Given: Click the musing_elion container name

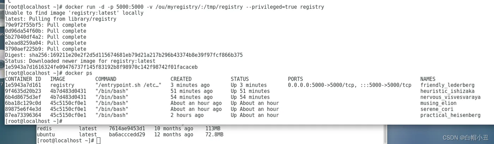Looking at the screenshot, I should [438, 103].
